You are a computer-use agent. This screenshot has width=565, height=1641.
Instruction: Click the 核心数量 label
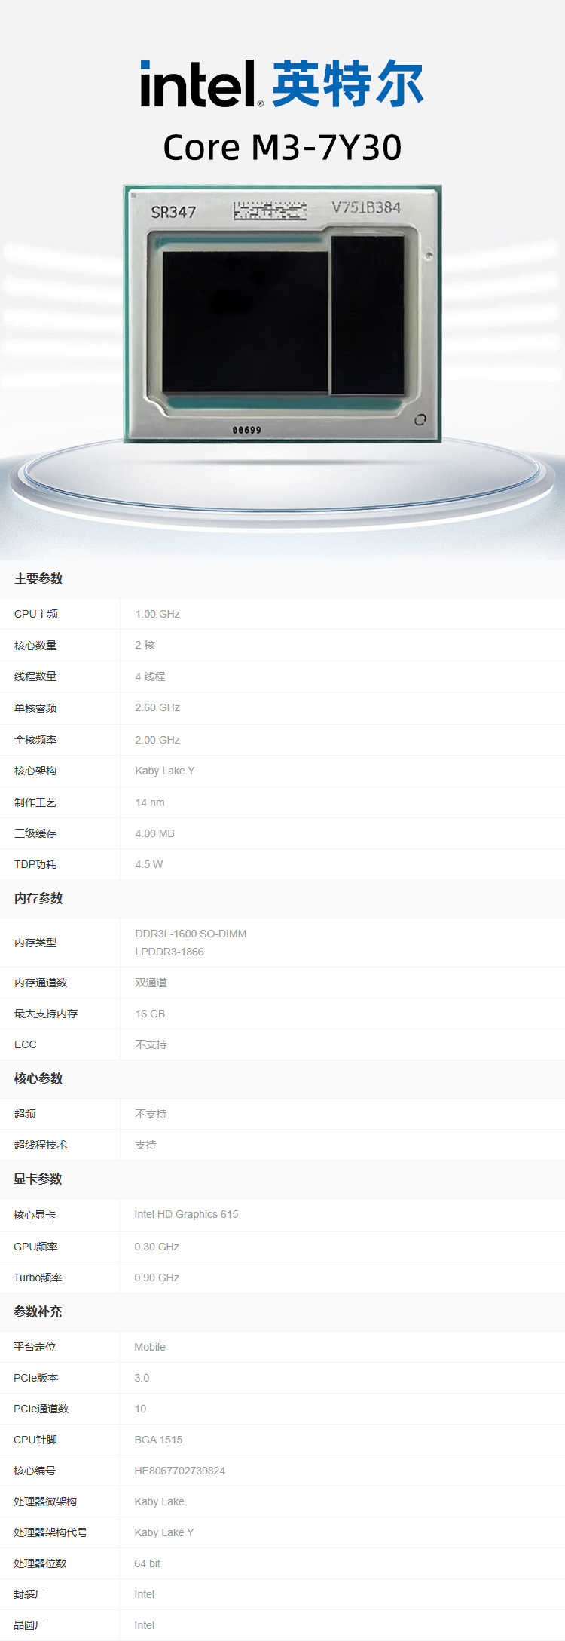(x=35, y=646)
